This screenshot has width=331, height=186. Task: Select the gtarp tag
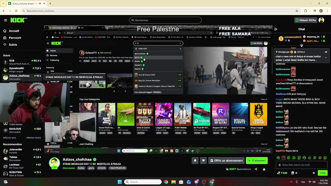pos(91,168)
